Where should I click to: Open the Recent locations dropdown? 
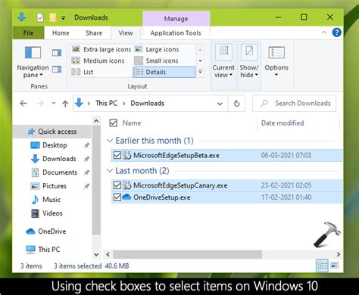pos(53,103)
